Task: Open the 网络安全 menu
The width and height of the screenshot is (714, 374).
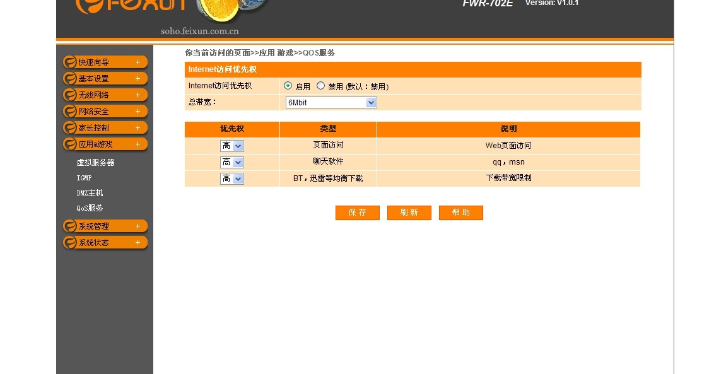Action: pos(105,111)
